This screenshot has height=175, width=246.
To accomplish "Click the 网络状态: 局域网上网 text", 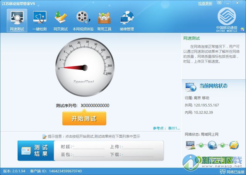I will click(x=201, y=134).
